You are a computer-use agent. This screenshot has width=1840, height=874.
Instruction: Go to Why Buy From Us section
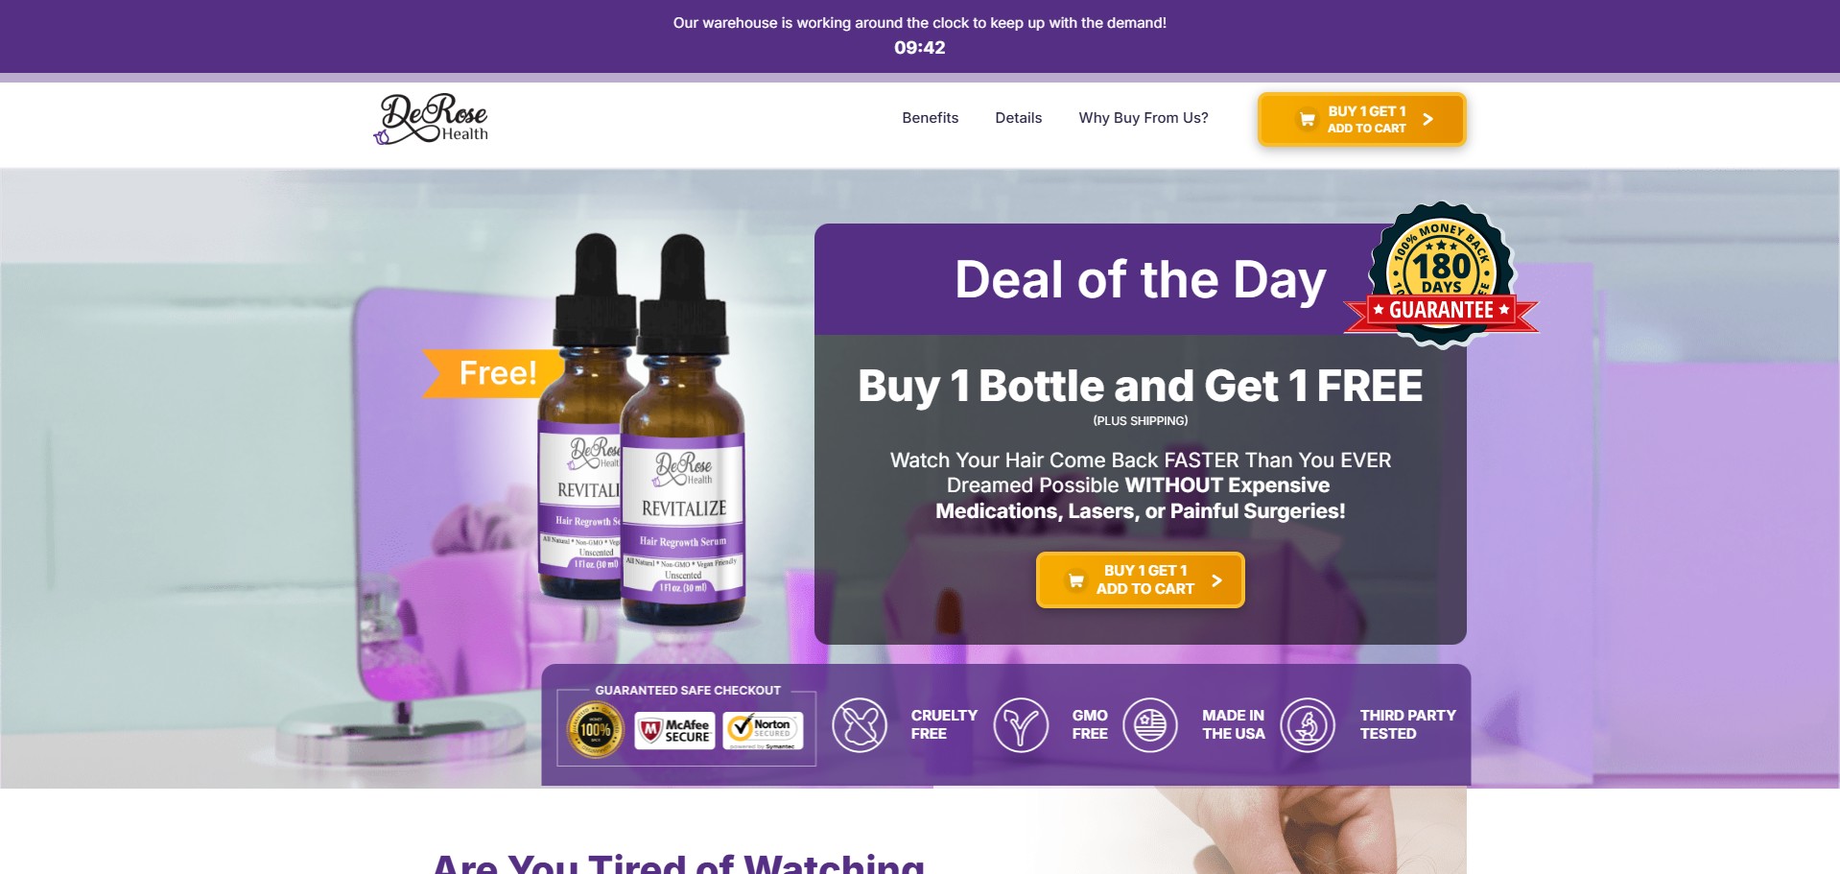point(1144,118)
